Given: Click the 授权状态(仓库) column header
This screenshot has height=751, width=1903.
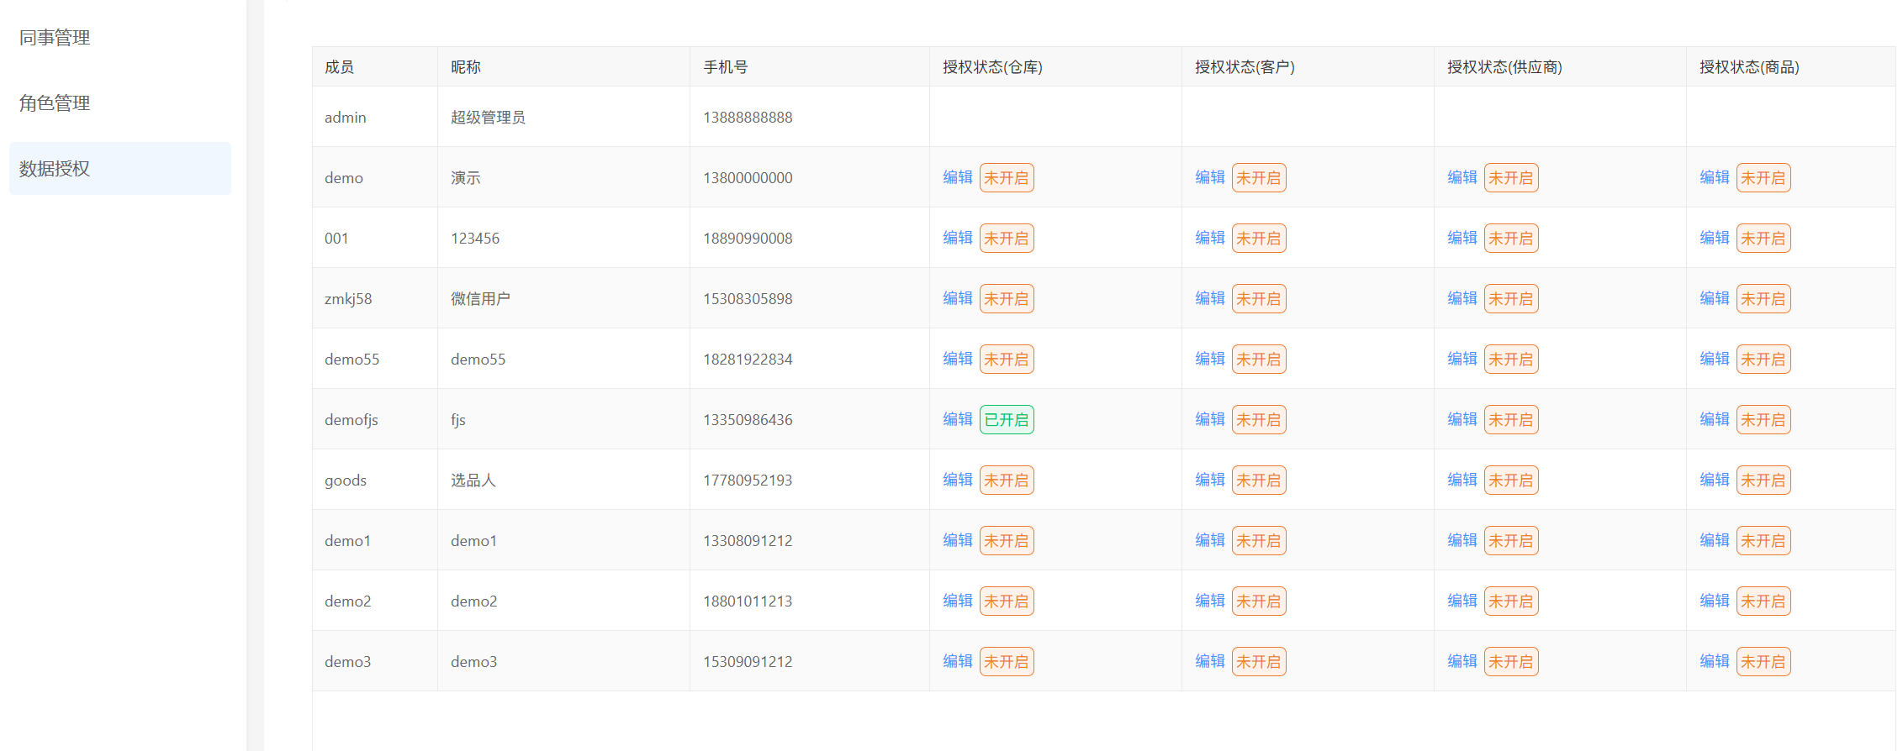Looking at the screenshot, I should (992, 67).
